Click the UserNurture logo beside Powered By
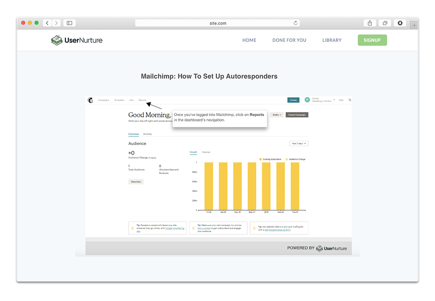 (x=332, y=248)
